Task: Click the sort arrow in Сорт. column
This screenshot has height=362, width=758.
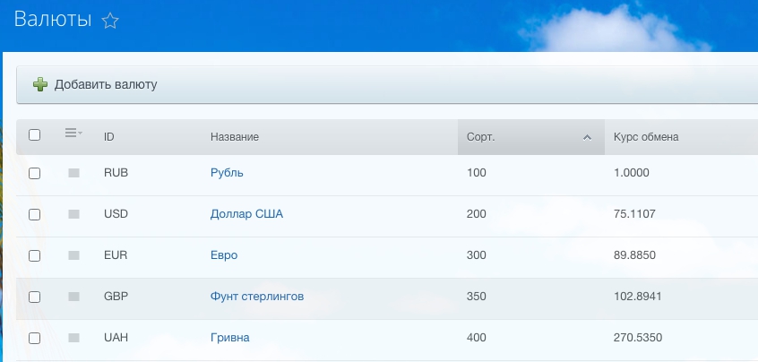Action: coord(587,138)
